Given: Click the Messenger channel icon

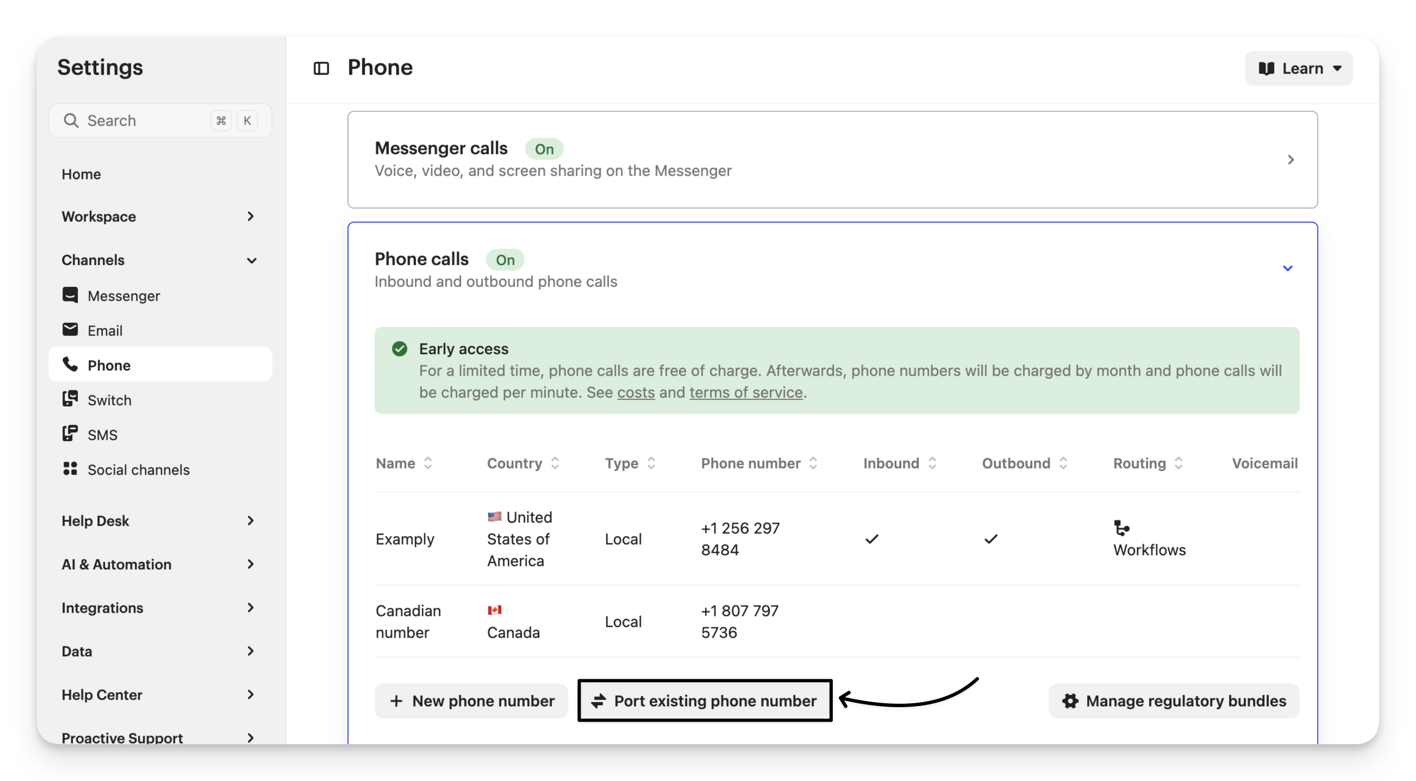Looking at the screenshot, I should point(70,295).
